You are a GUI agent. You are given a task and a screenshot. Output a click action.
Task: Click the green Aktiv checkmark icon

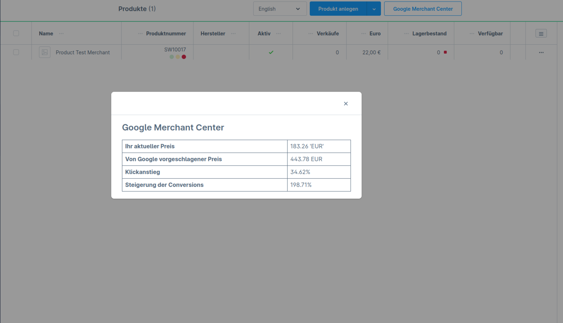tap(271, 52)
